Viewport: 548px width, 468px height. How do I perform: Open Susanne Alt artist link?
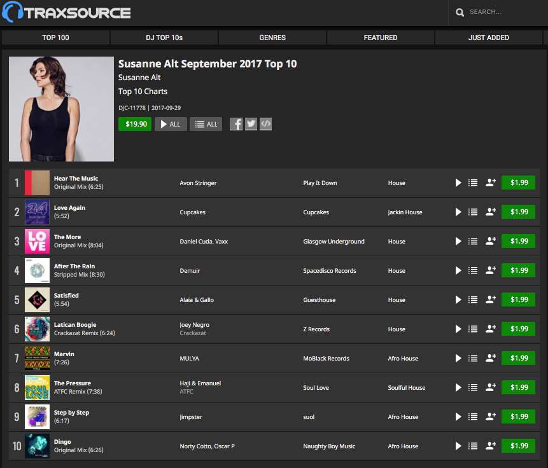[x=139, y=77]
